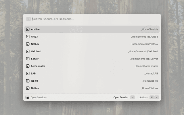Click the Open Session action button
The height and width of the screenshot is (115, 184).
(121, 97)
